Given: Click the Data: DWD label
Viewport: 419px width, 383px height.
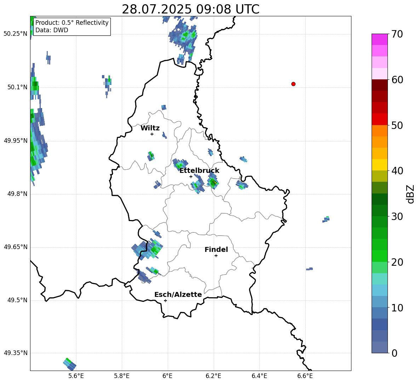Looking at the screenshot, I should pos(52,30).
